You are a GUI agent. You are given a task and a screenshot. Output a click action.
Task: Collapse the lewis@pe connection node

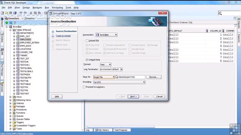pyautogui.click(x=7, y=27)
